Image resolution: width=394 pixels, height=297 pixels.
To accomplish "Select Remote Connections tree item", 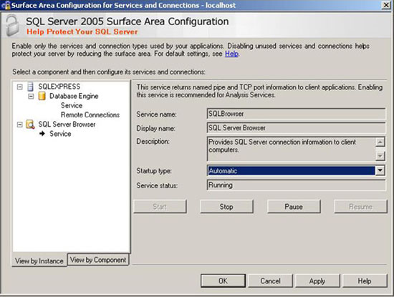I will tap(90, 115).
